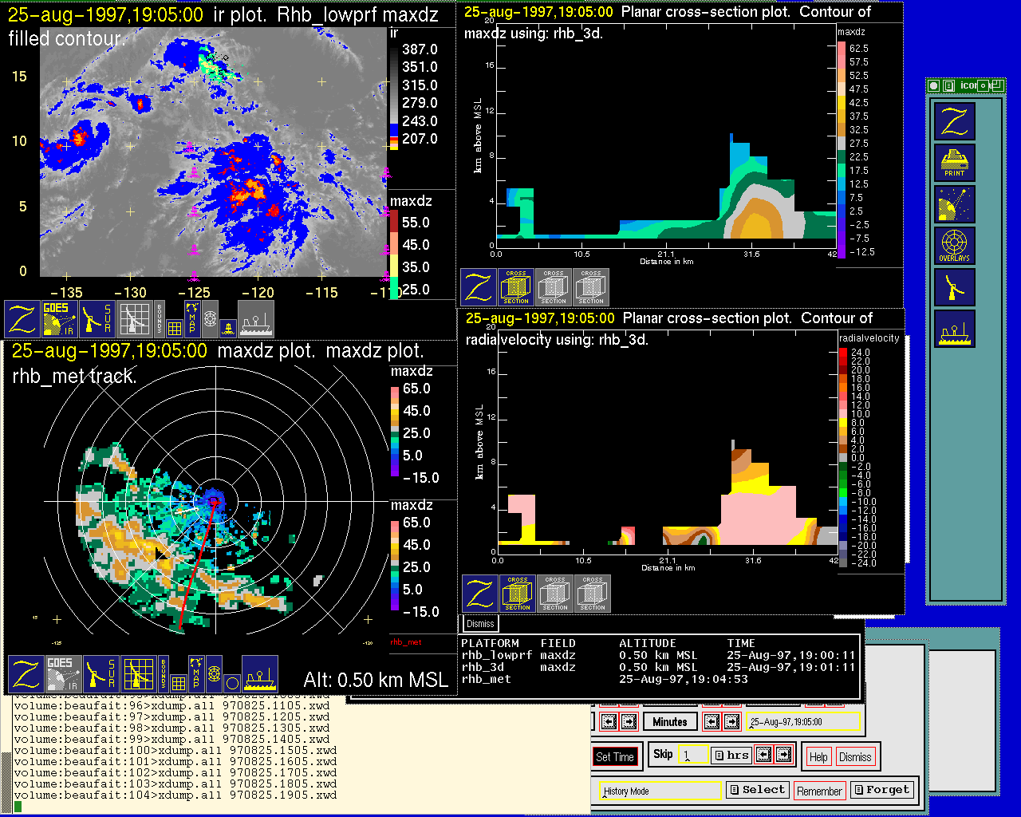Click the ship icon in the side icon bar
The width and height of the screenshot is (1021, 817).
(955, 329)
